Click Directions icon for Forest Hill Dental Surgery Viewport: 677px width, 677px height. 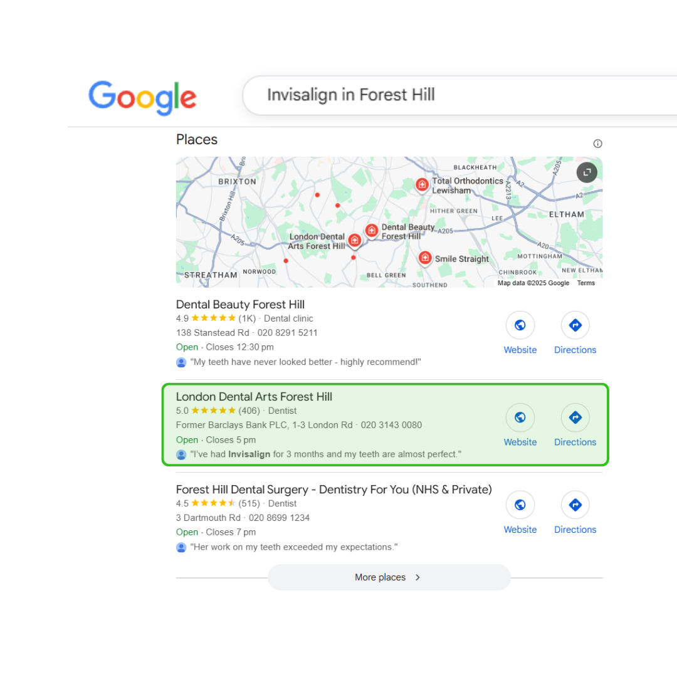pyautogui.click(x=575, y=505)
